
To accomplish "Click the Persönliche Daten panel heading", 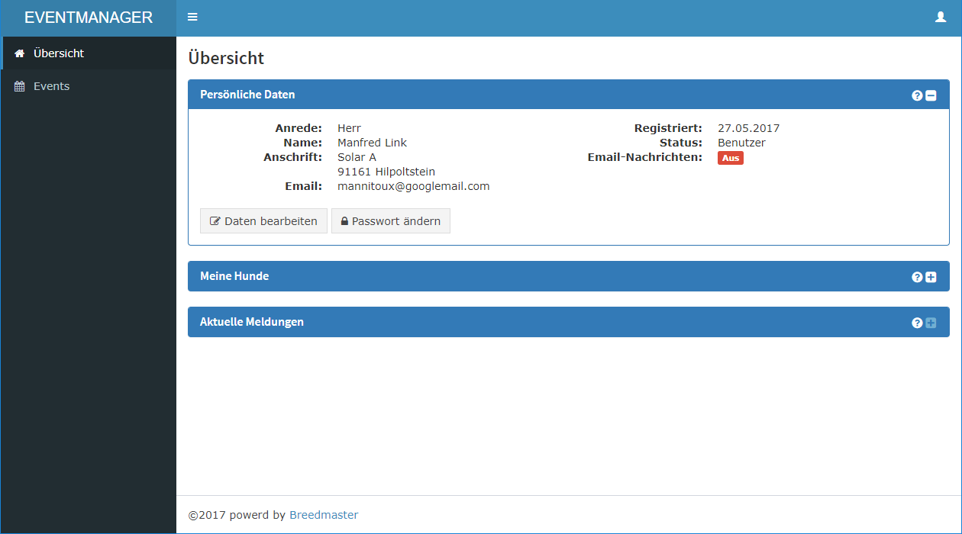I will pos(247,95).
